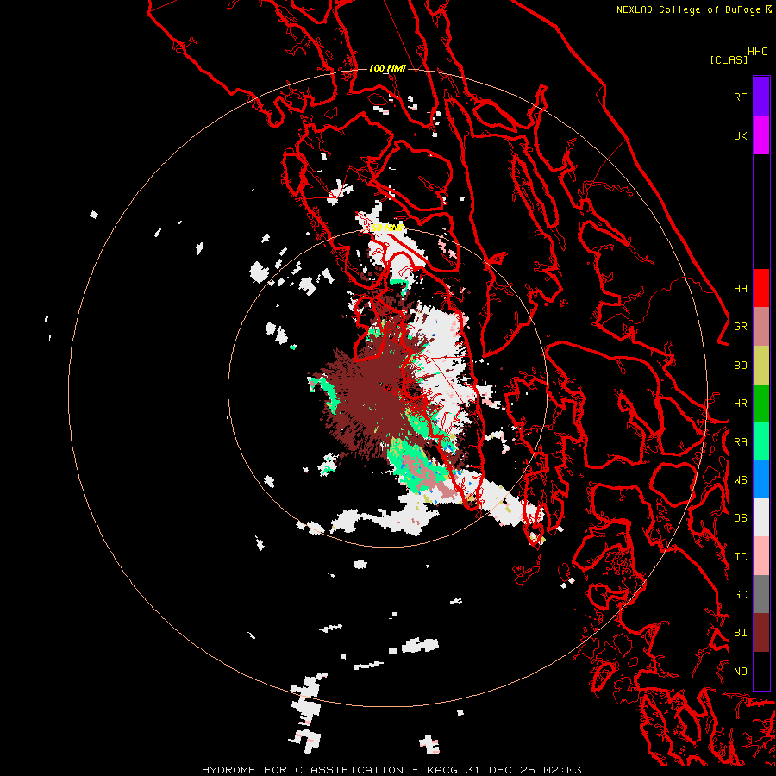Click the ND legend label
The width and height of the screenshot is (776, 776).
(740, 671)
